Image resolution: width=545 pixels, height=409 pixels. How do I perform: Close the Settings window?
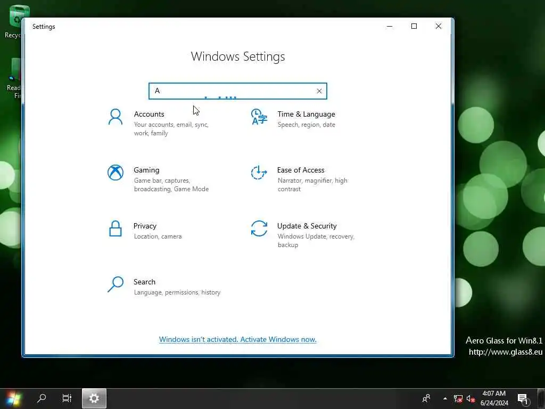[x=439, y=27]
